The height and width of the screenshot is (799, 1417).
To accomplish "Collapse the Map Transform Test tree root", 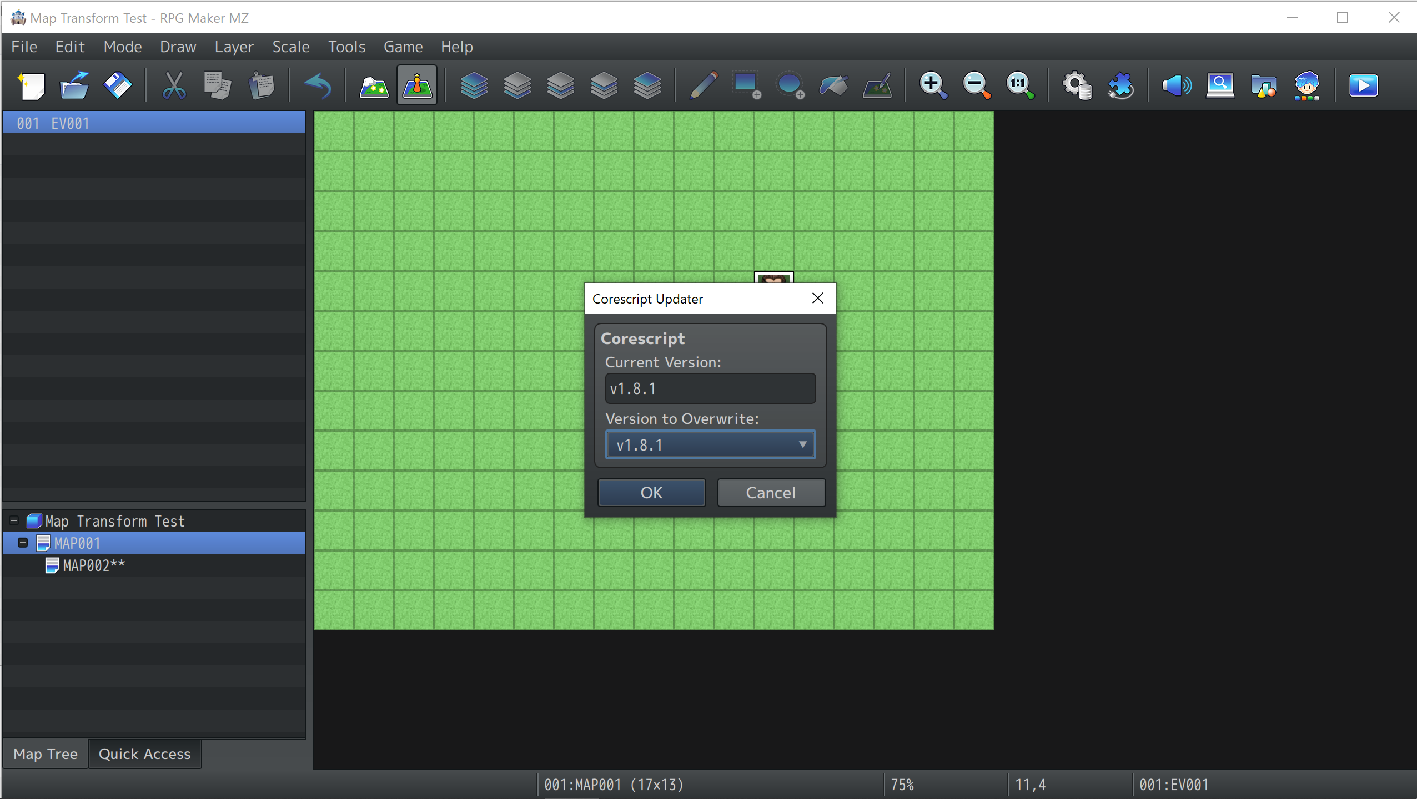I will (14, 520).
